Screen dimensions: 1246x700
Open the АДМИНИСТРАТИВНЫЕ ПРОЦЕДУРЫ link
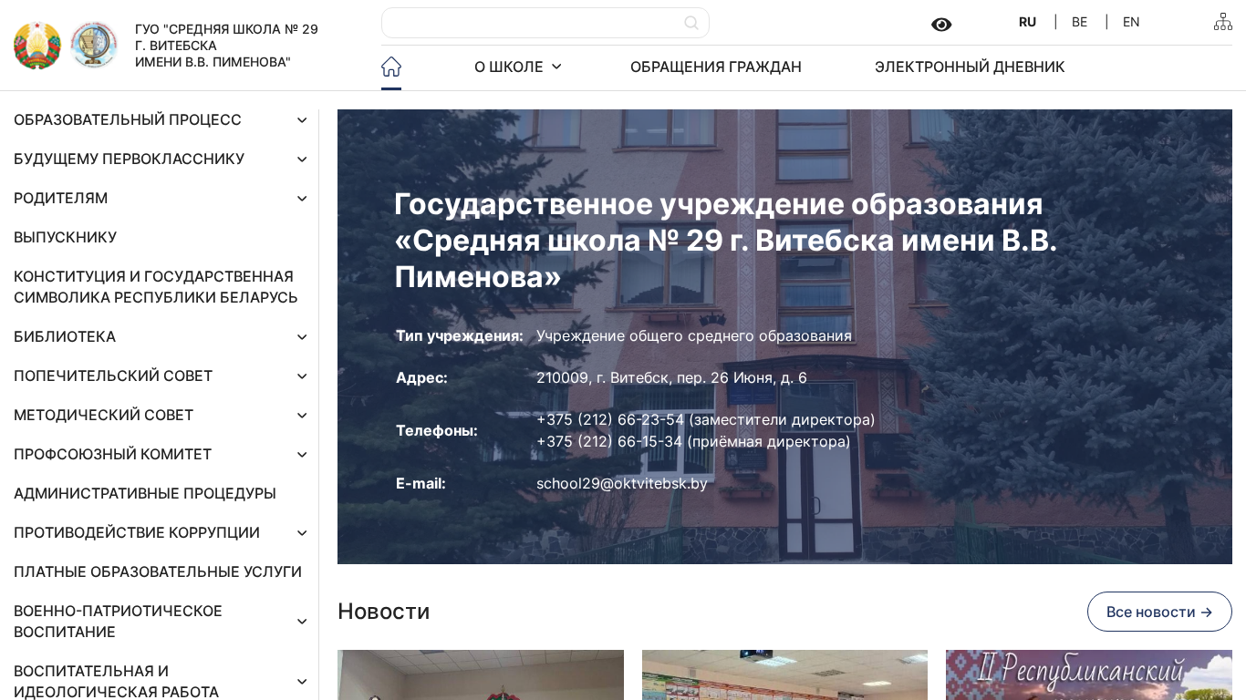pyautogui.click(x=145, y=493)
